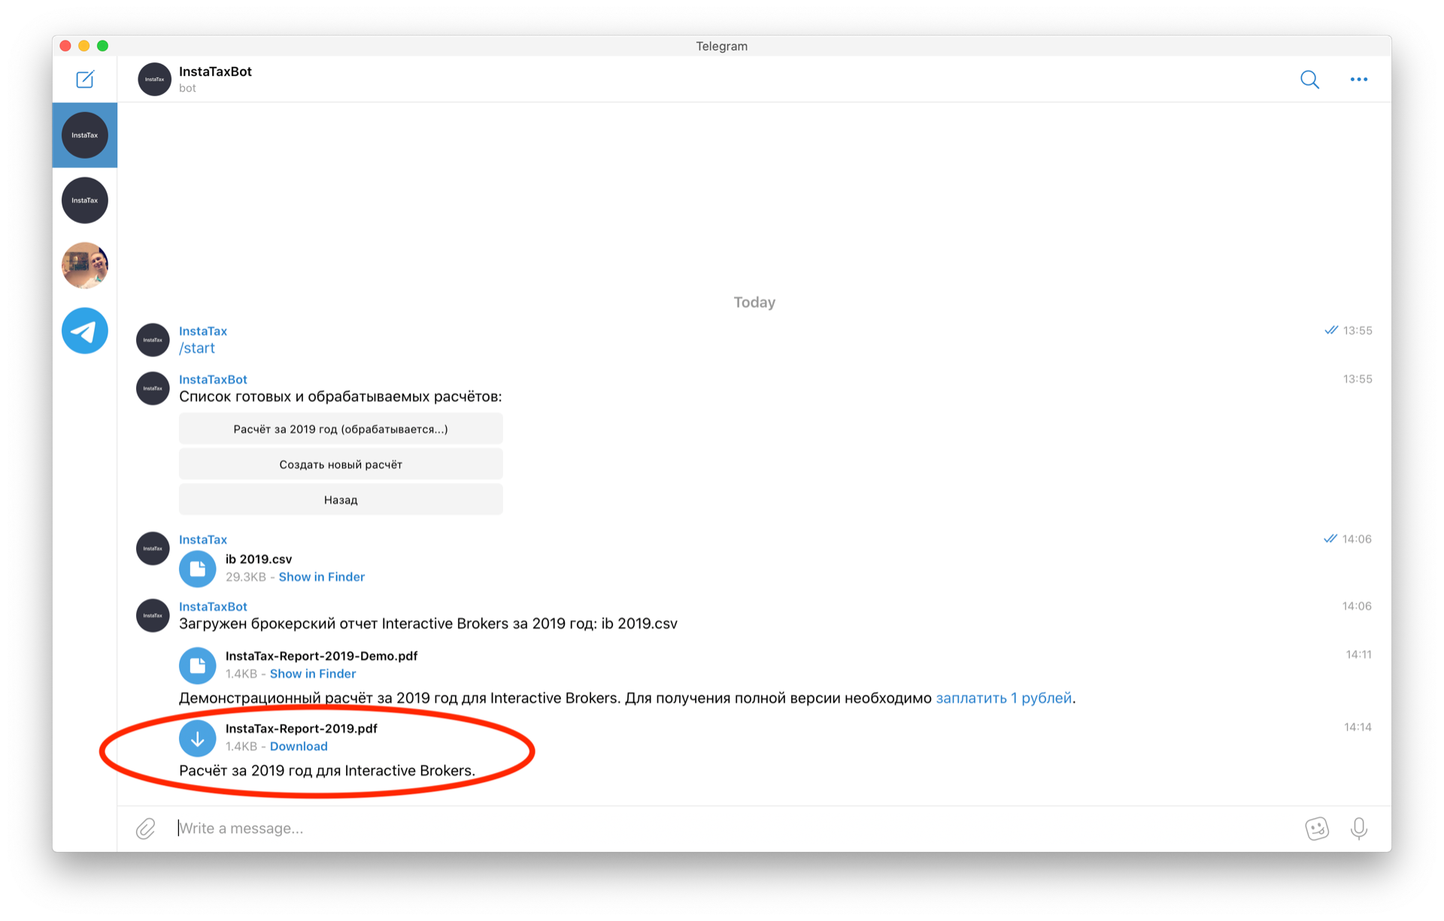1444x921 pixels.
Task: Click the /start command in chat
Action: pyautogui.click(x=197, y=348)
